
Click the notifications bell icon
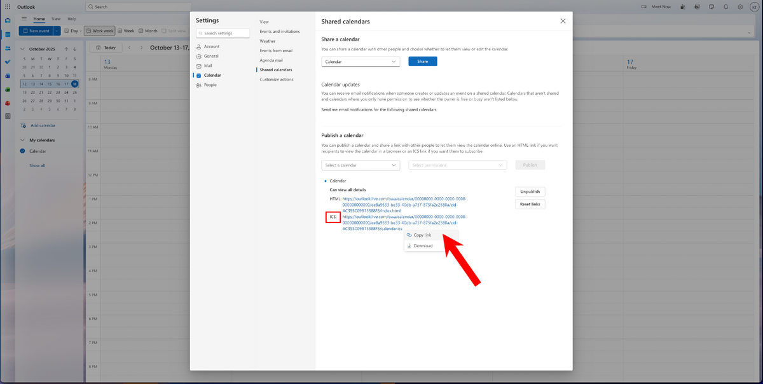pyautogui.click(x=725, y=7)
